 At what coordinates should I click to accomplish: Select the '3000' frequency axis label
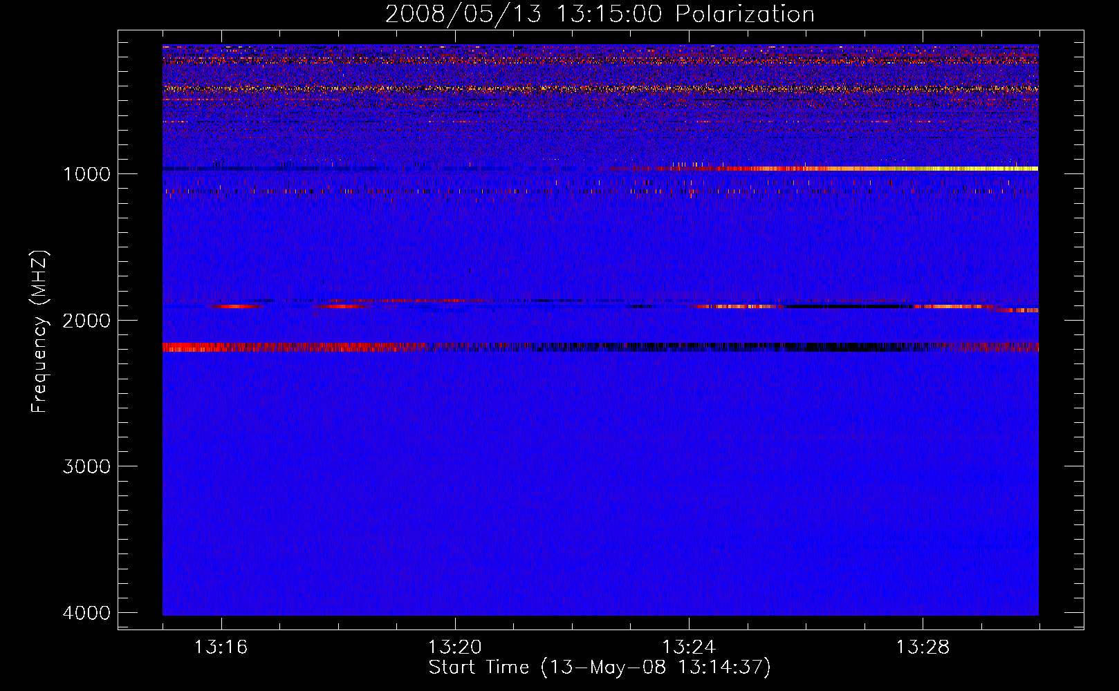[x=86, y=466]
